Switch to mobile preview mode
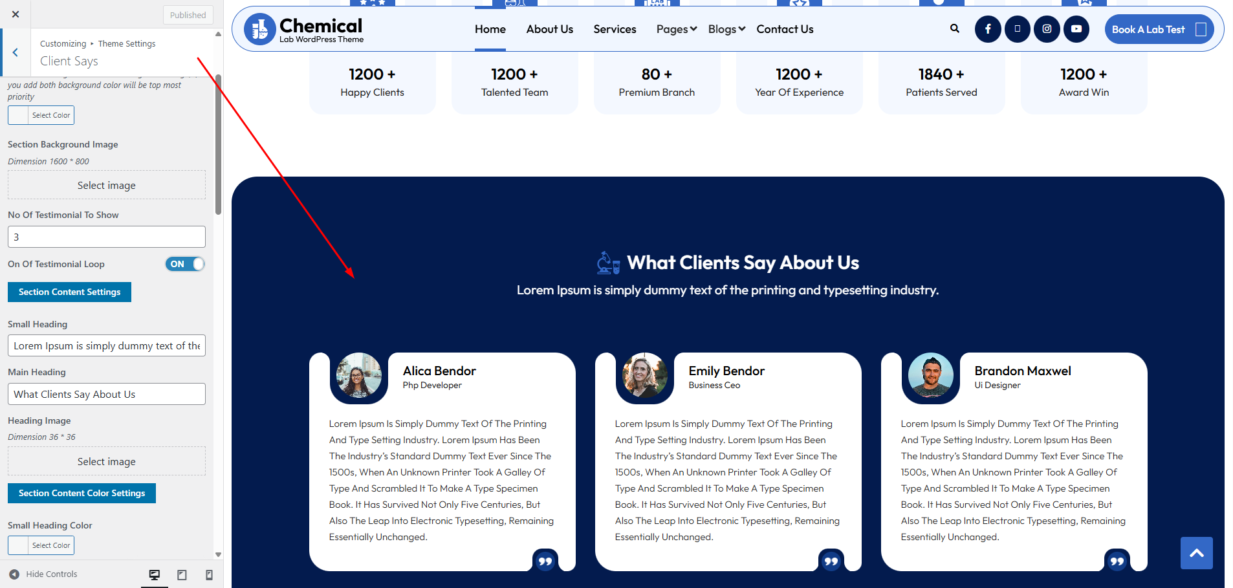 208,574
